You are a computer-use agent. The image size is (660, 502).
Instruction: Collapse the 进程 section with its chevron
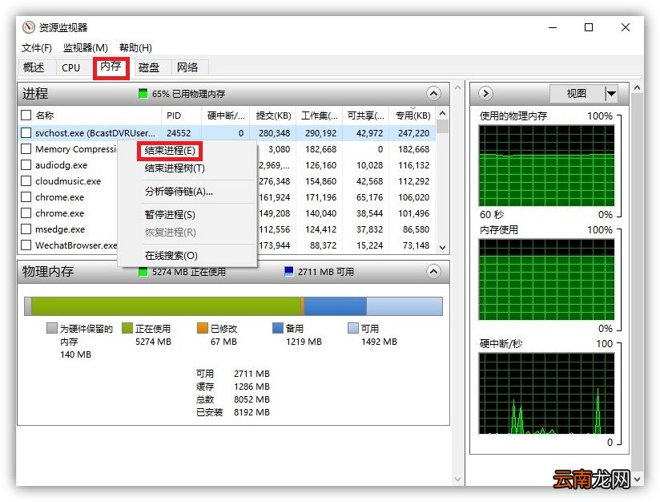[433, 94]
